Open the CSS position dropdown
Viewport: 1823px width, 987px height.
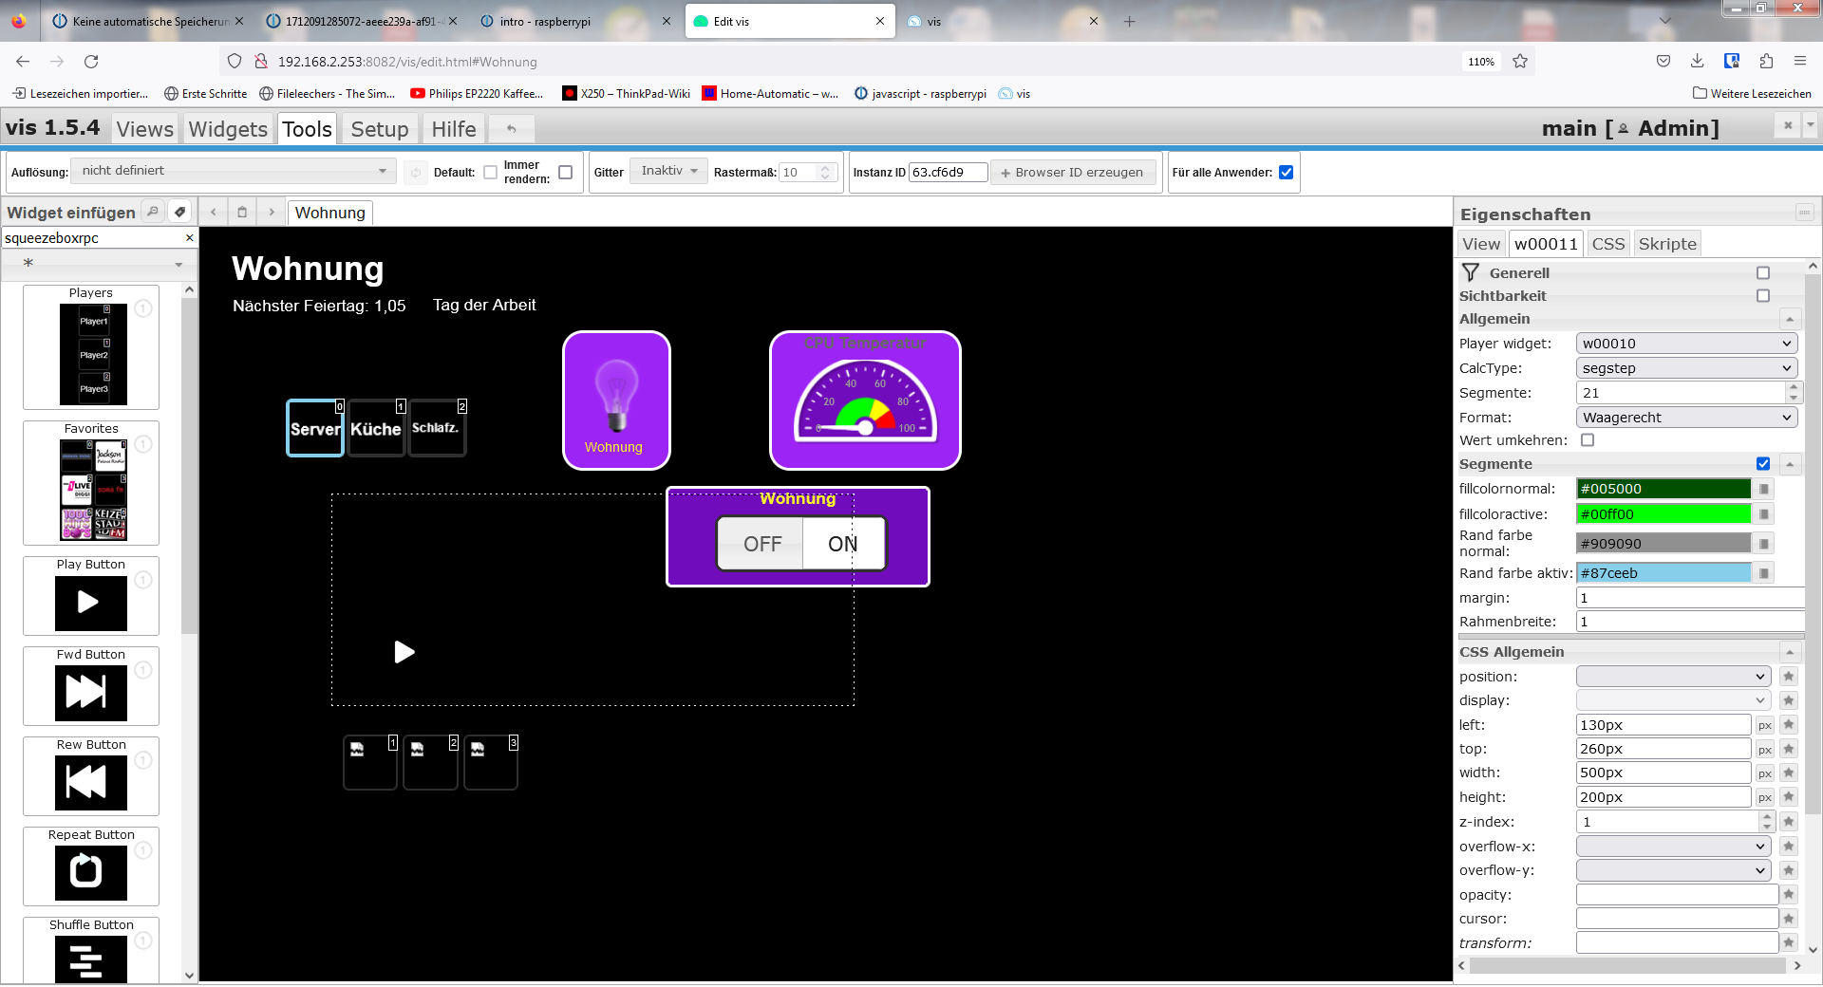pos(1673,677)
